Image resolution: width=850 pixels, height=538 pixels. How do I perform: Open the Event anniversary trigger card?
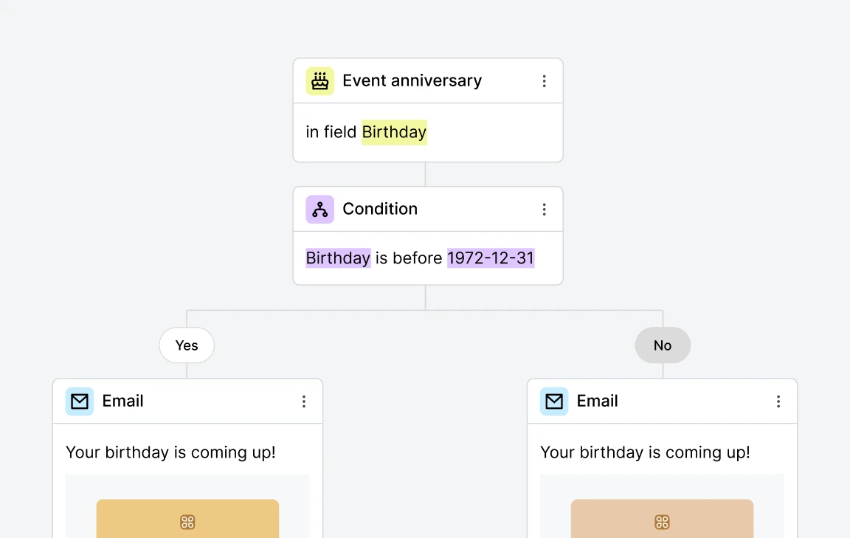coord(411,80)
